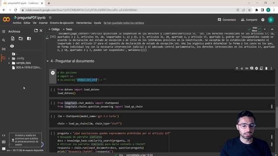The height and width of the screenshot is (156, 278).
Task: Add a new Texto cell
Action: (x=68, y=29)
